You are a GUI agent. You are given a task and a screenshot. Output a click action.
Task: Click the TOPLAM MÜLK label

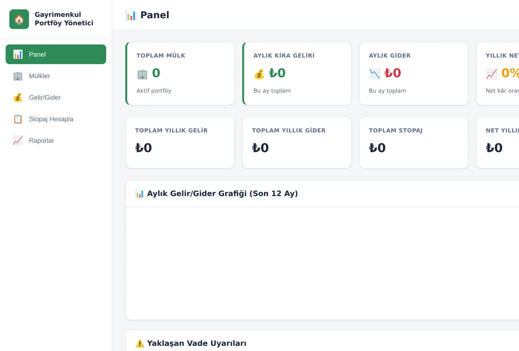click(x=161, y=55)
